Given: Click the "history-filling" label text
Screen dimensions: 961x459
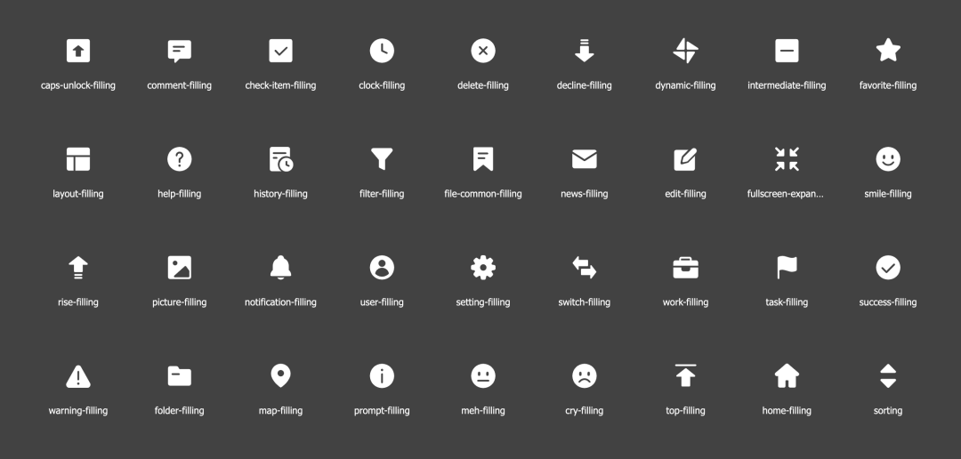Looking at the screenshot, I should [x=280, y=194].
